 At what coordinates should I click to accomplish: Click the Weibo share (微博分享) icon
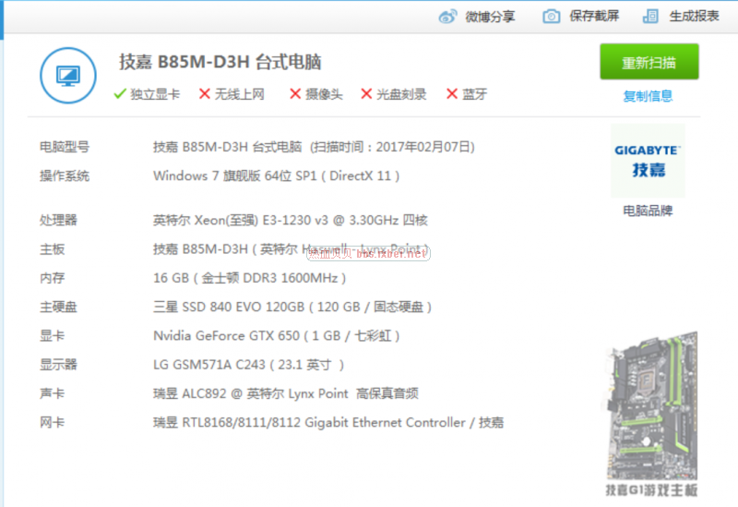[x=447, y=17]
